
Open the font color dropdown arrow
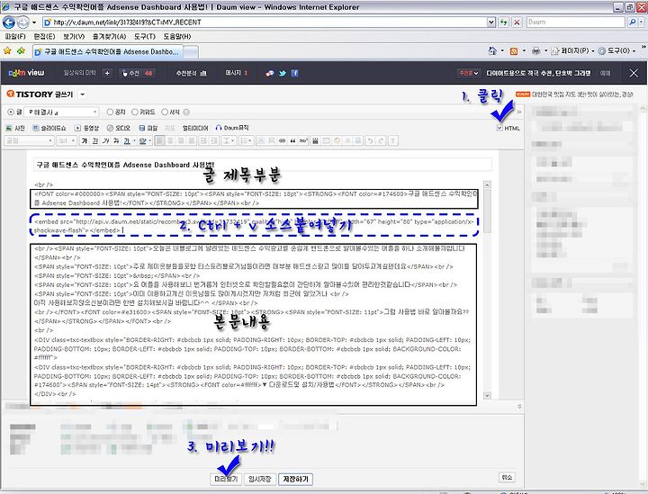click(134, 141)
